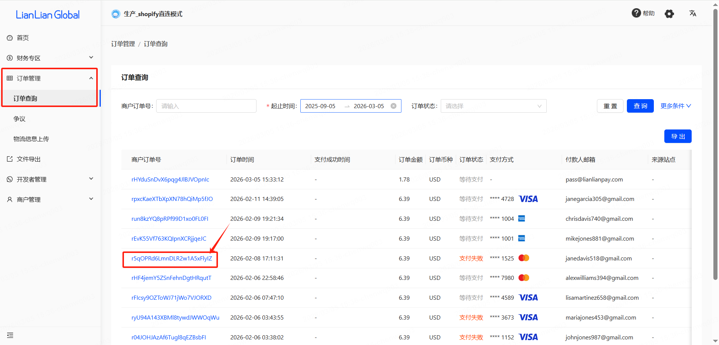Open order r5qOPRd6LmnDLR2w1A5xFlyIZ link
Image resolution: width=719 pixels, height=345 pixels.
pos(172,258)
